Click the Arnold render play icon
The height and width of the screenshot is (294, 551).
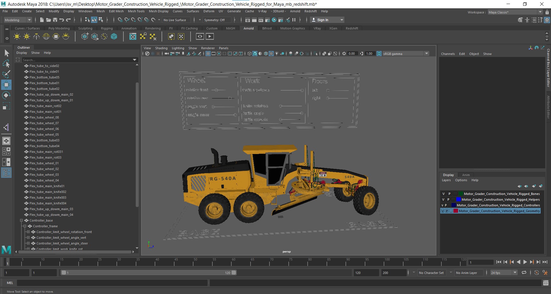(210, 36)
